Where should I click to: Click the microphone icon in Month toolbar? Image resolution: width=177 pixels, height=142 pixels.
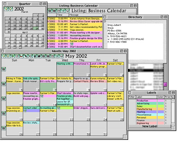(x=35, y=56)
